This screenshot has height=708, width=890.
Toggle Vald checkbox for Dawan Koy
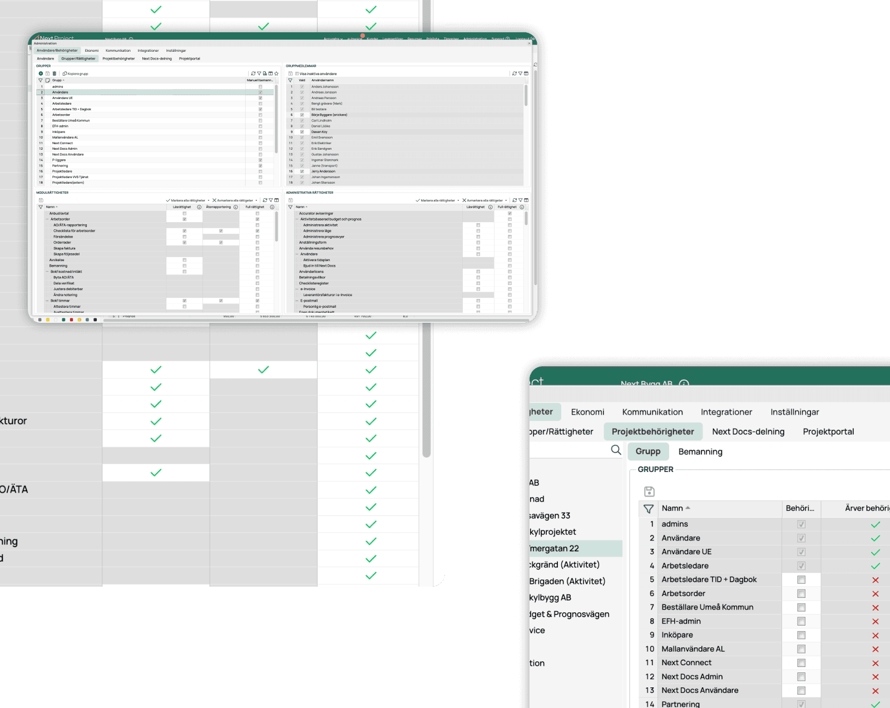[x=302, y=132]
